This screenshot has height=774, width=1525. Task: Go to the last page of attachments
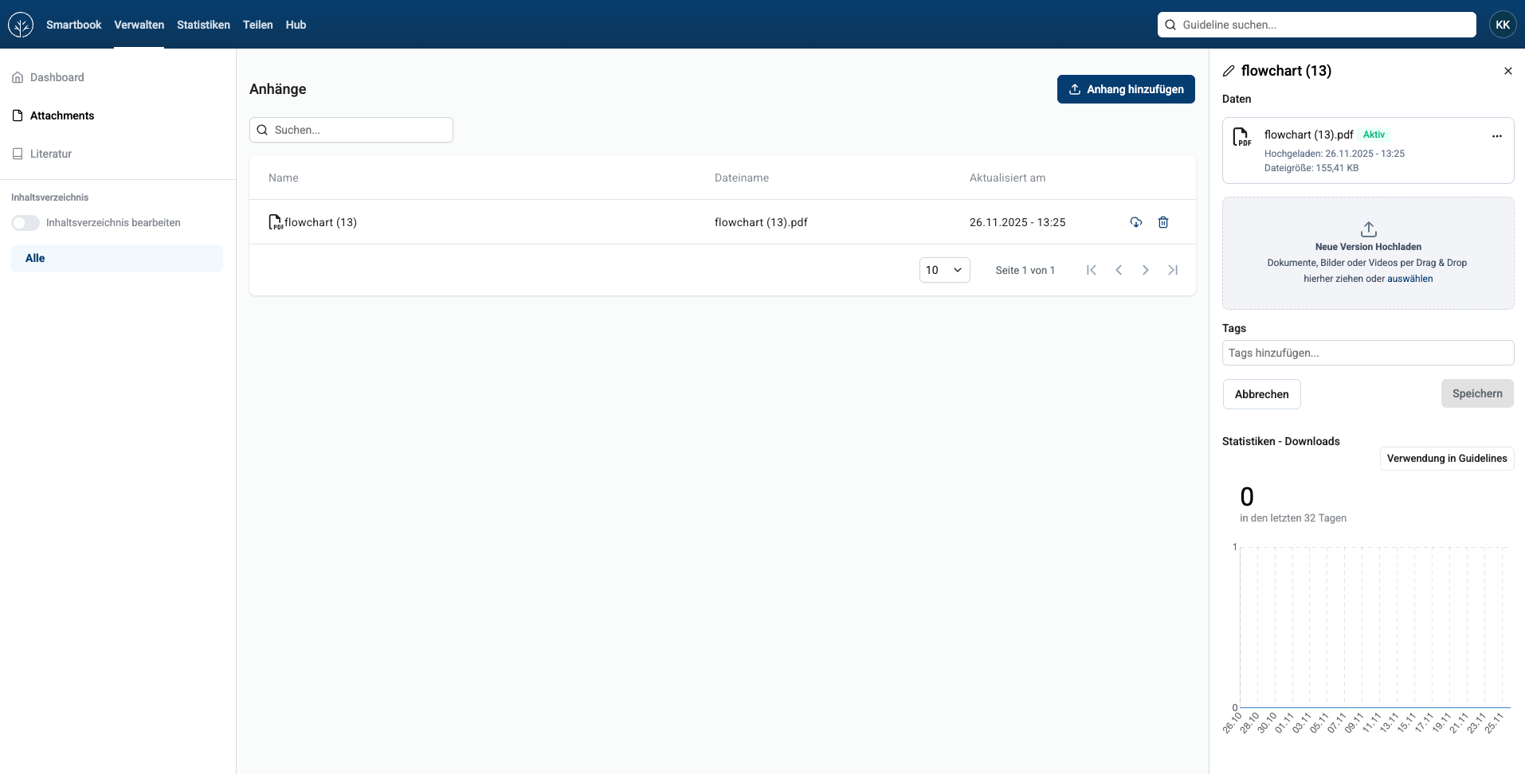click(x=1173, y=270)
